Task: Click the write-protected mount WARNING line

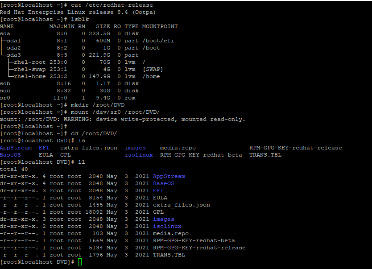Action: 122,119
